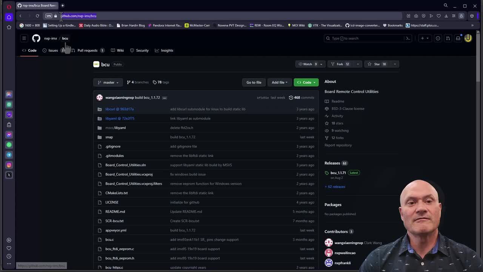Expand commit message ellipsis for latest commit
Screen dimensions: 483x272
click(165, 97)
